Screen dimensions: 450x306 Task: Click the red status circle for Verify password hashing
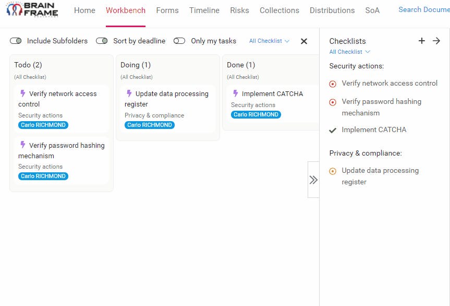click(x=333, y=102)
